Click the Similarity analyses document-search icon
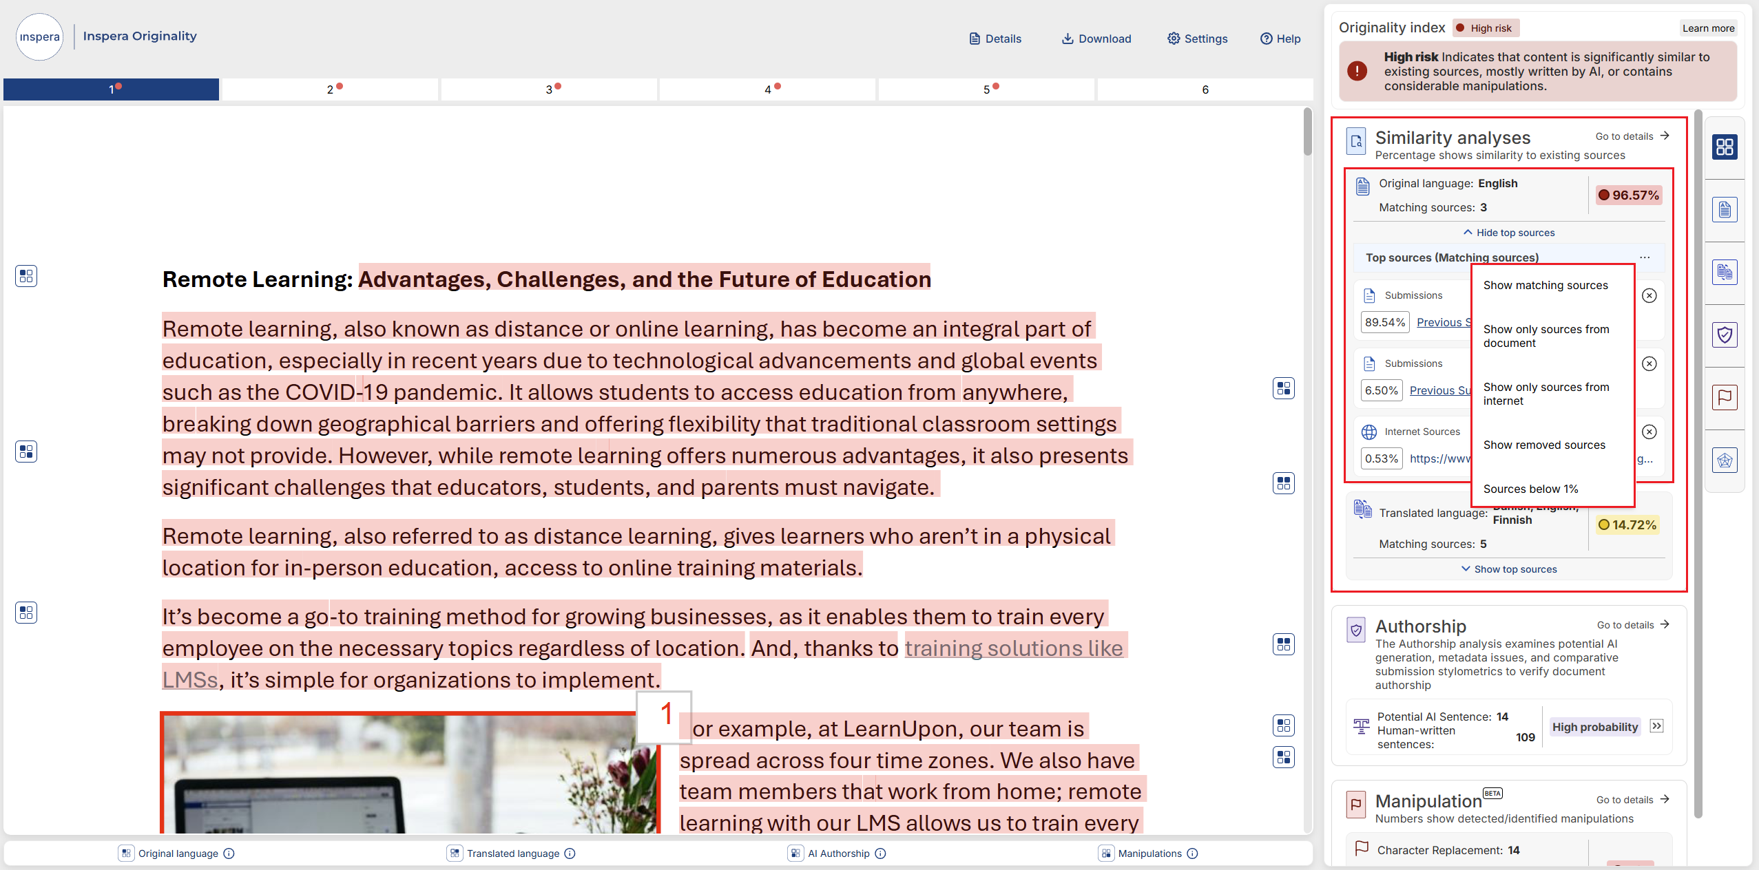The width and height of the screenshot is (1759, 870). [x=1356, y=141]
